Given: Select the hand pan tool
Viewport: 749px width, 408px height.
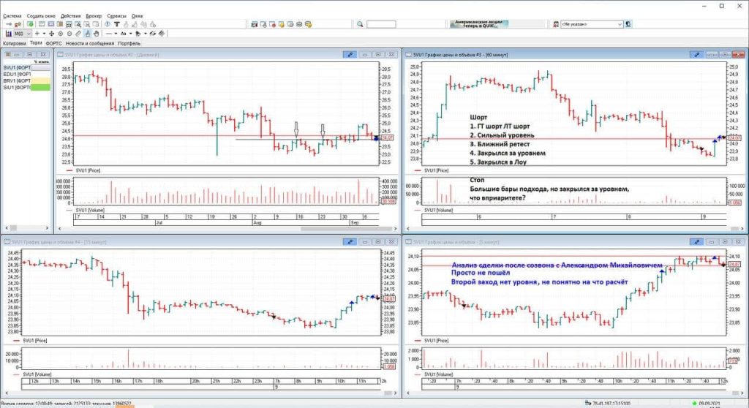Looking at the screenshot, I should (x=96, y=34).
